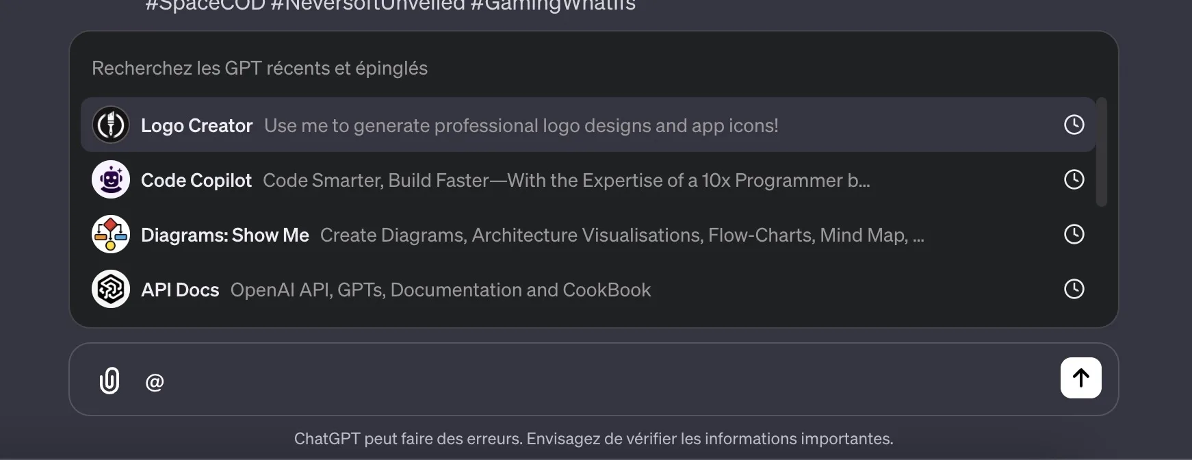Click the Logo Creator avatar icon
This screenshot has width=1192, height=460.
110,125
